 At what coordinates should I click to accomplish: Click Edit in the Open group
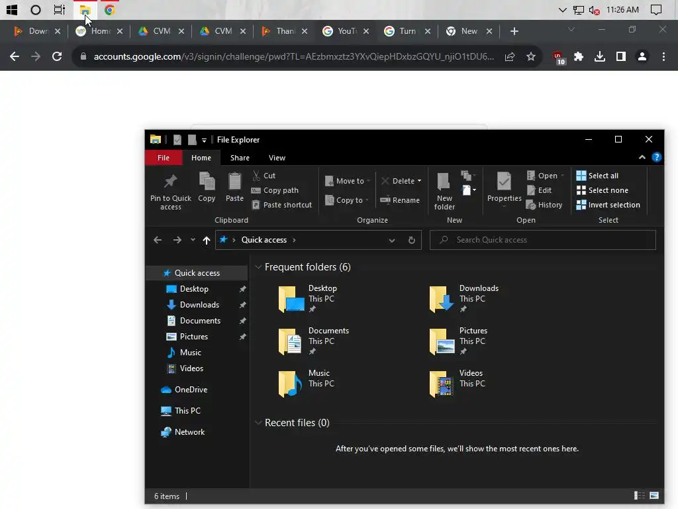coord(539,190)
